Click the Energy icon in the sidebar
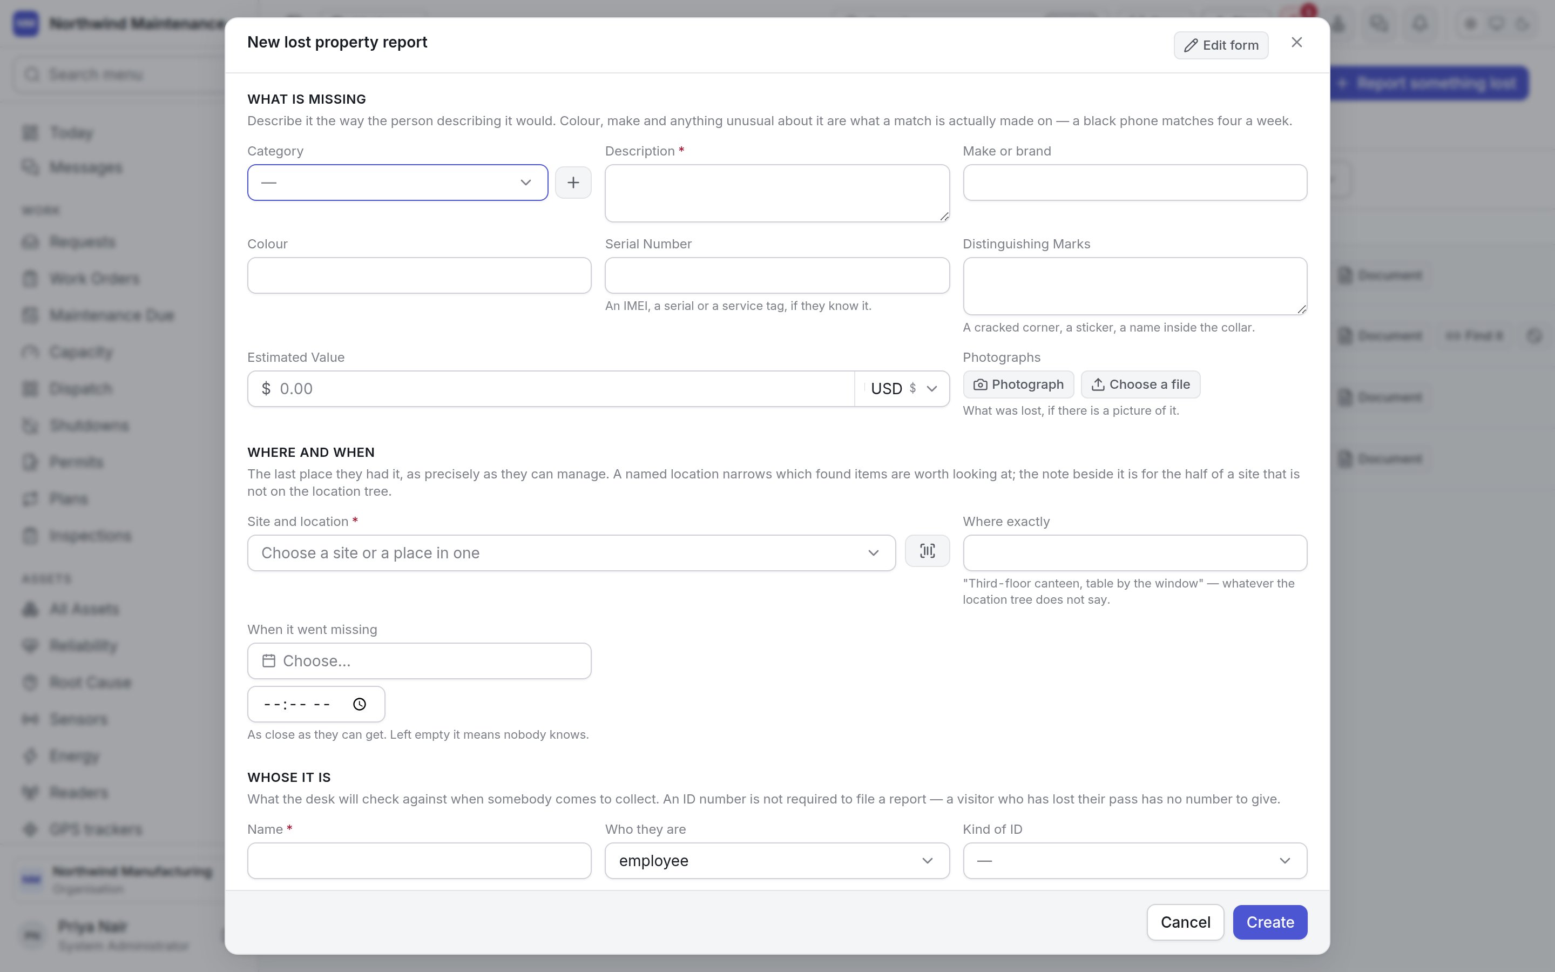Viewport: 1555px width, 972px height. tap(30, 756)
